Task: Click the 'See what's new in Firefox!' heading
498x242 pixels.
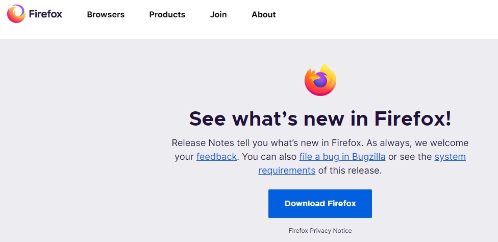Action: click(320, 118)
